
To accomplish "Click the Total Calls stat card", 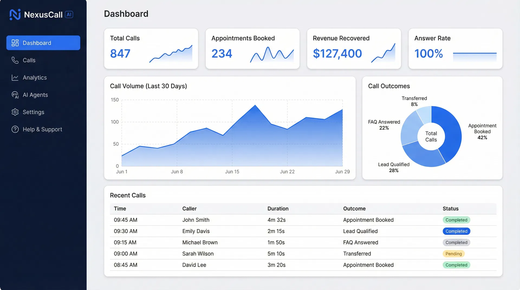I will click(151, 49).
